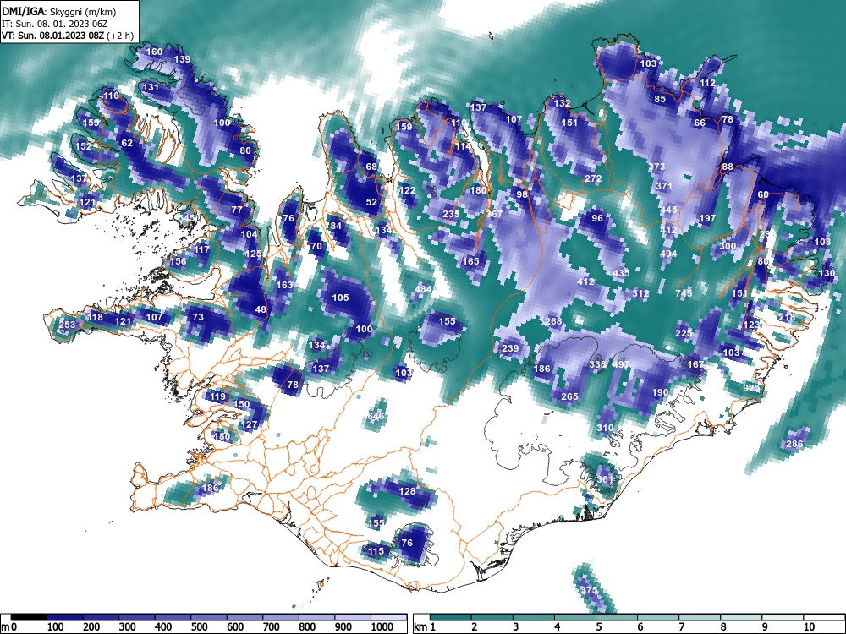This screenshot has height=634, width=846.
Task: Click the visibility value '48' on the map
Action: [x=261, y=309]
